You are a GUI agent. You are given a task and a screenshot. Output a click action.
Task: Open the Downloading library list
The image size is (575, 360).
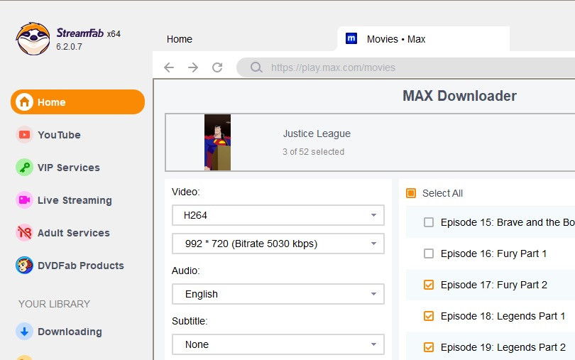(69, 332)
